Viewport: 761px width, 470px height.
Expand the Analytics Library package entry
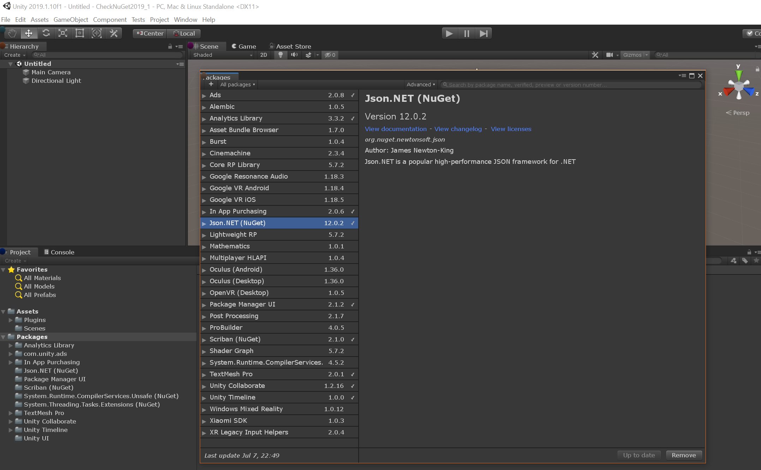(x=205, y=118)
